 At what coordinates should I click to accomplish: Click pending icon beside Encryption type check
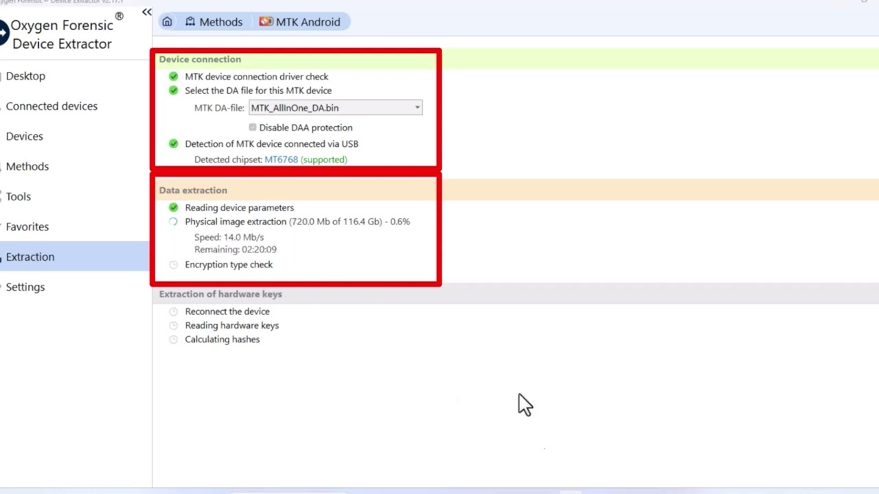click(x=173, y=265)
